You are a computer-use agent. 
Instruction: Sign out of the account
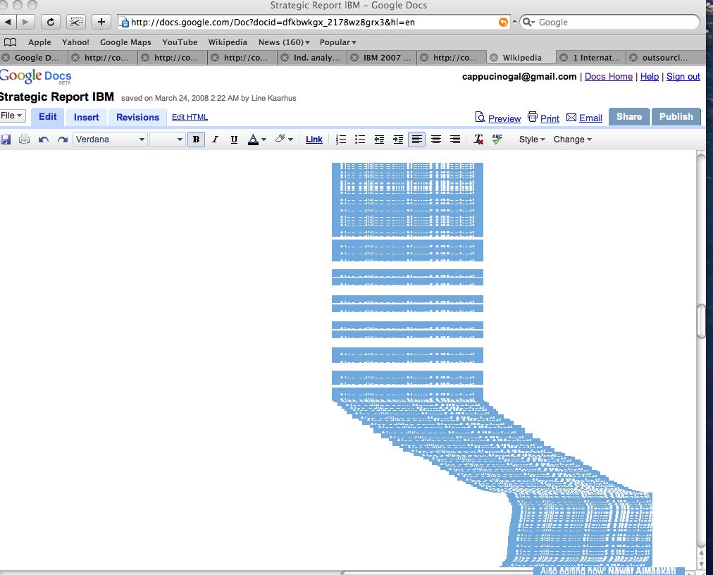(683, 76)
